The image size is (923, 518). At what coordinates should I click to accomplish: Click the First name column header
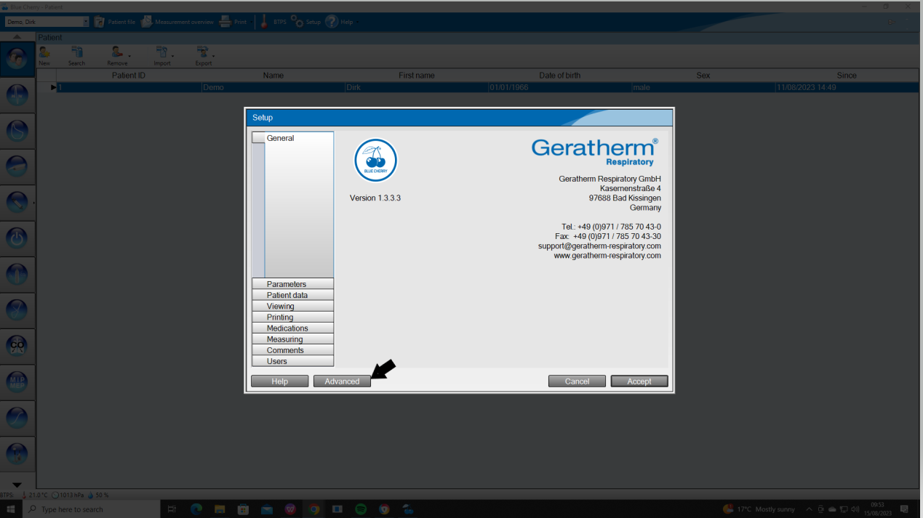point(417,76)
